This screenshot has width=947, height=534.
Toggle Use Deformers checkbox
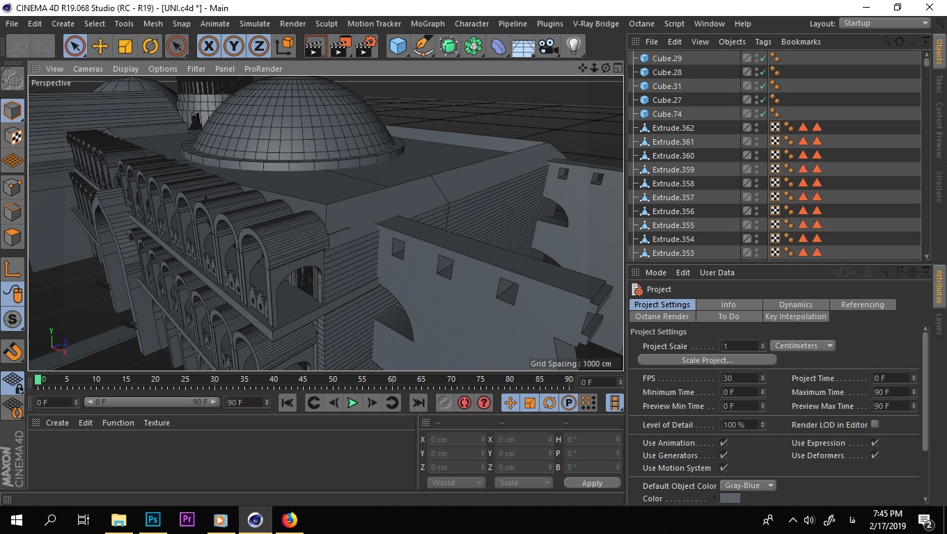pos(875,455)
